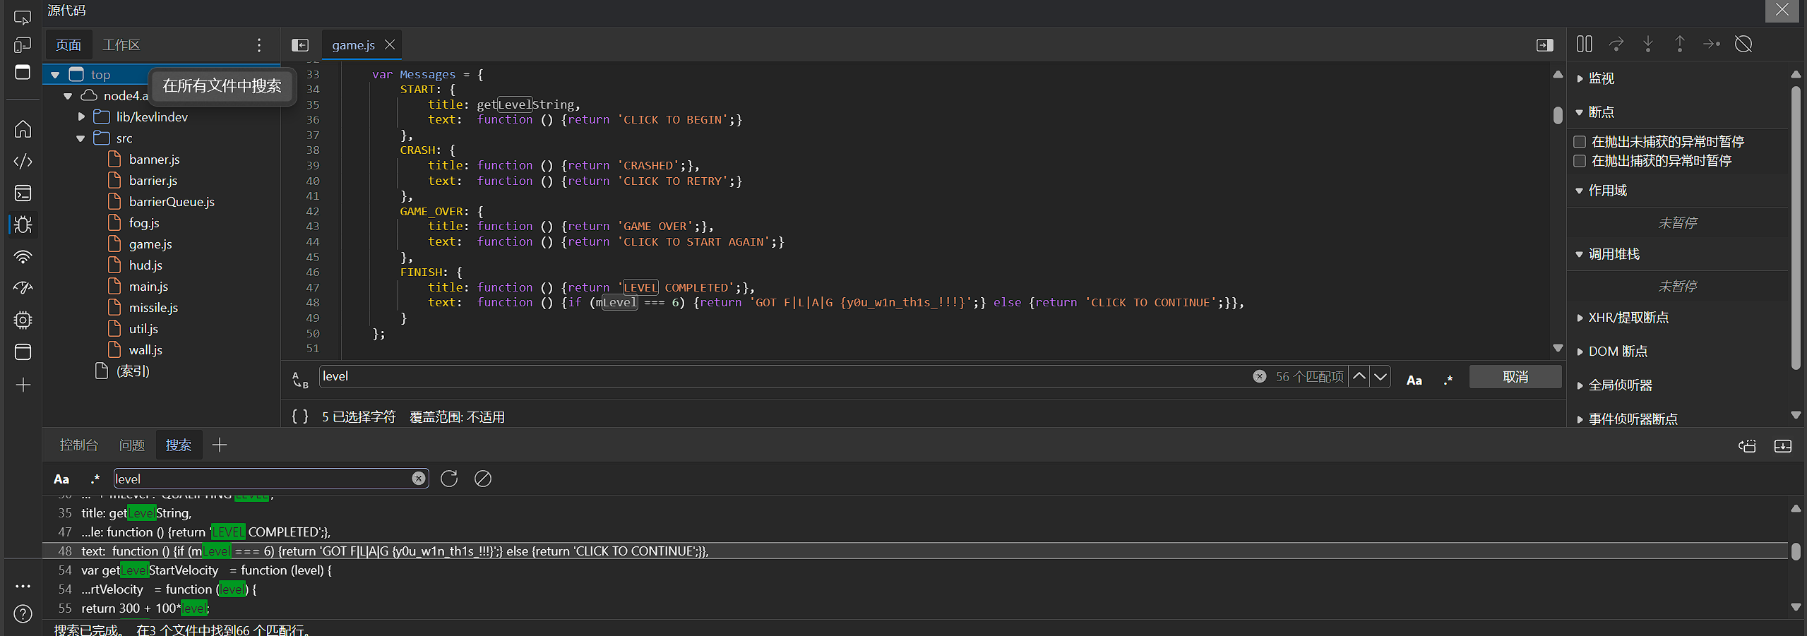Screen dimensions: 1807x636
Task: Collapse the node4 domain tree node
Action: (x=68, y=96)
